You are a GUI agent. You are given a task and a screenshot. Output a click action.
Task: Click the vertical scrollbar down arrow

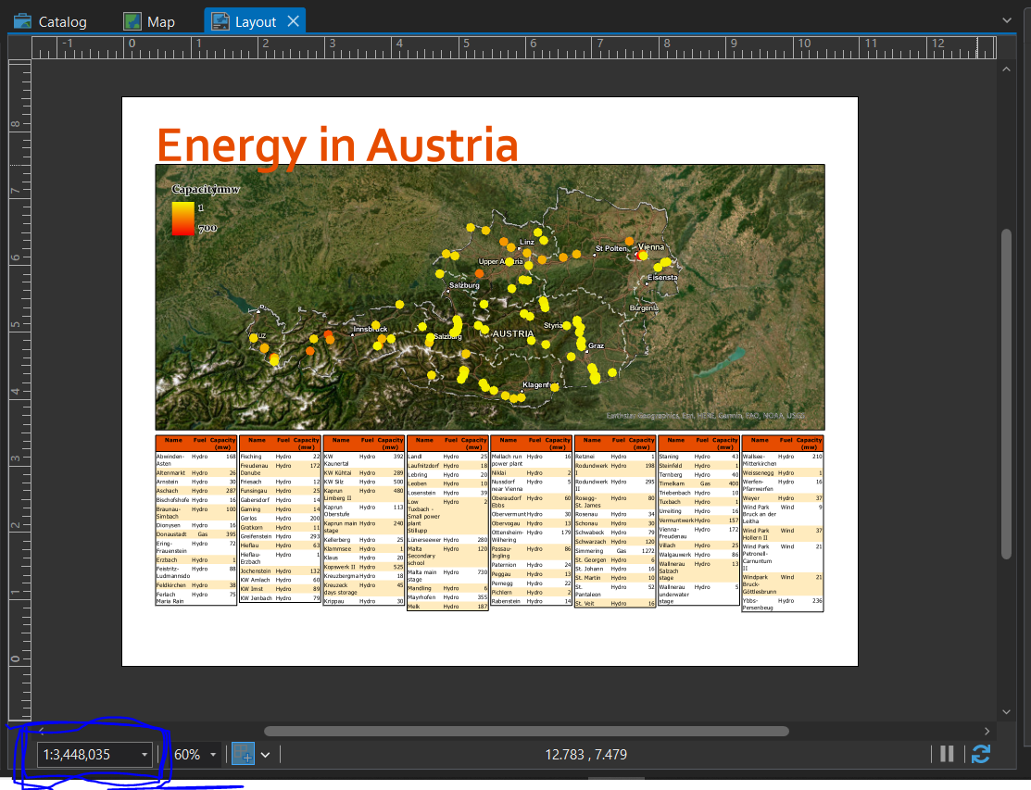click(x=1006, y=711)
